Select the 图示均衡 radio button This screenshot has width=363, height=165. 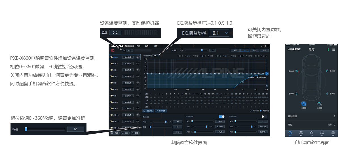[x=250, y=111]
